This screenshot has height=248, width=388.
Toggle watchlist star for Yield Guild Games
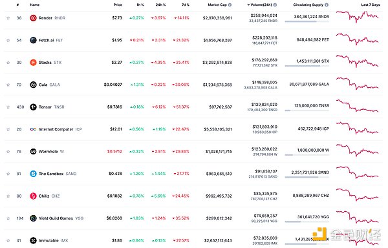pyautogui.click(x=8, y=218)
